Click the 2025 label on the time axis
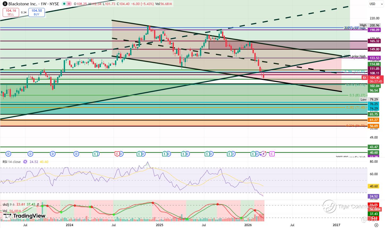The height and width of the screenshot is (228, 385). click(159, 225)
